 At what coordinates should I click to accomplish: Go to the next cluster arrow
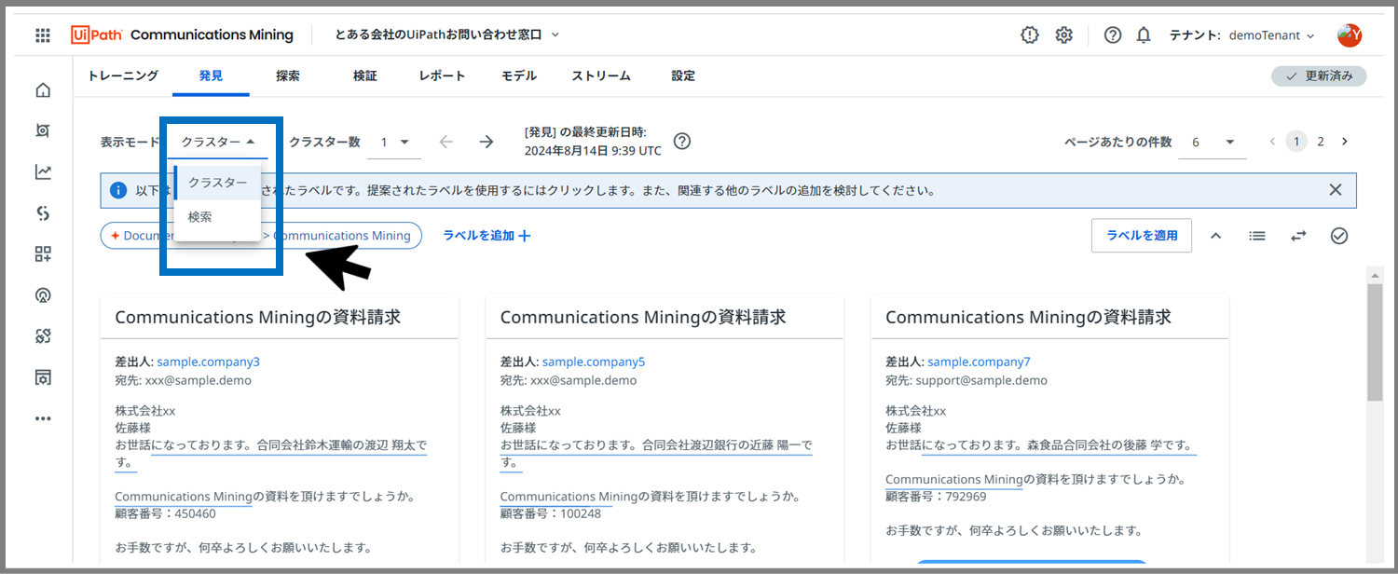point(487,142)
